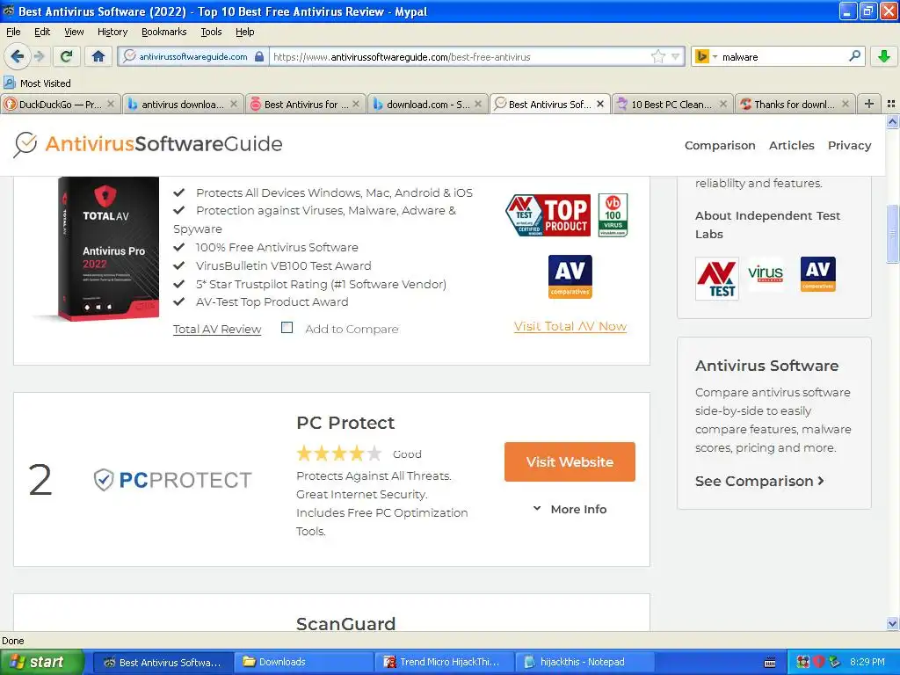This screenshot has width=900, height=675.
Task: Click the address bar URL field
Action: (459, 56)
